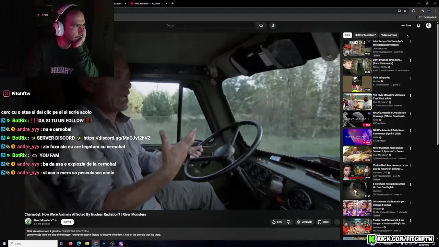This screenshot has height=247, width=439.
Task: Open the River Monsters channel avatar
Action: pos(28,222)
